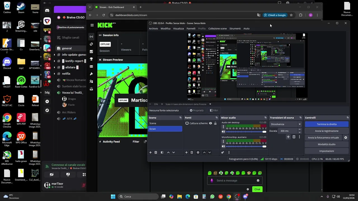
Task: Toggle Discord screen share button
Action: point(68,174)
